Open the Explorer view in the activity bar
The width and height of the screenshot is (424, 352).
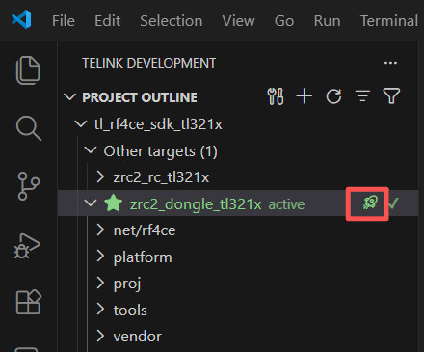point(28,70)
